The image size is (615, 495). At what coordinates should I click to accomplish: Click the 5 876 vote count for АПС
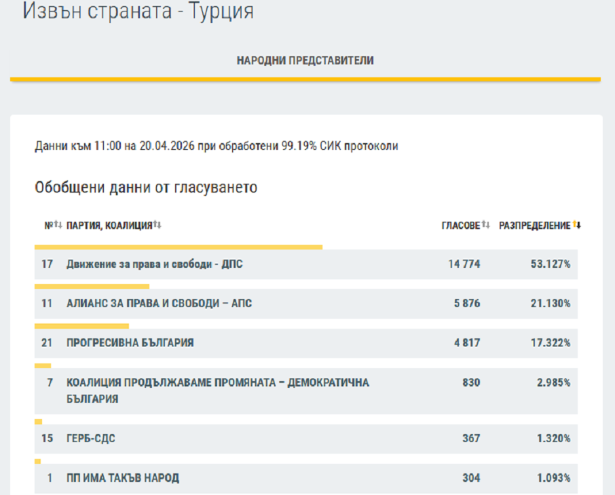[x=466, y=304]
